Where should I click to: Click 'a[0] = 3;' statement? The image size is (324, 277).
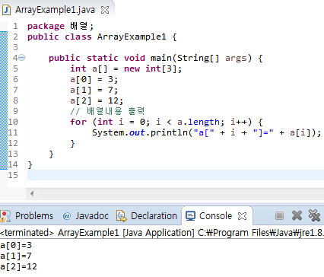click(x=94, y=79)
